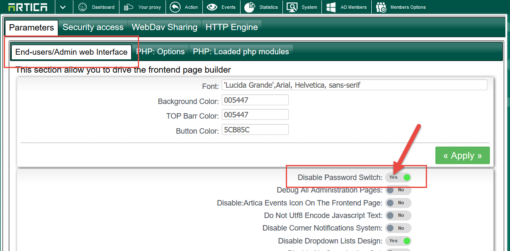Select the Action back-arrow icon
This screenshot has width=510, height=251.
click(x=176, y=7)
